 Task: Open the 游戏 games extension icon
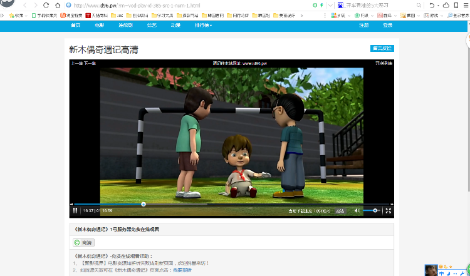(x=426, y=16)
